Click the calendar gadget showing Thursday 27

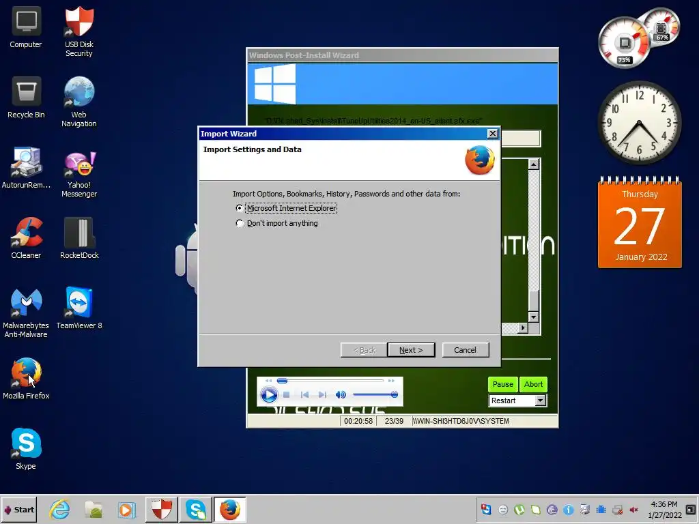point(640,222)
